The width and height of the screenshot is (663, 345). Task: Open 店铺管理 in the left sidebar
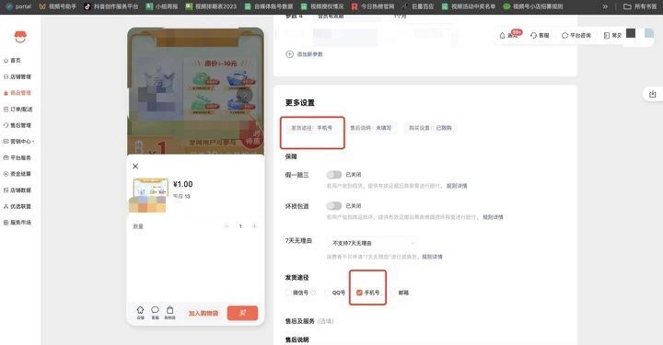tap(17, 77)
